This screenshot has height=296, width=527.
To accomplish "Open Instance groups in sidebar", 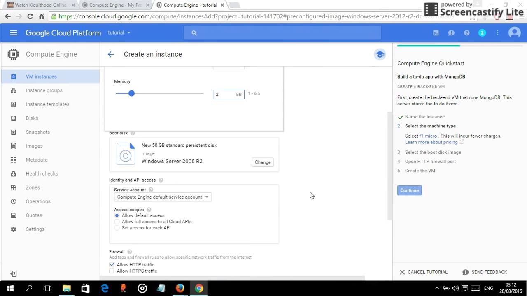I will 50,90.
